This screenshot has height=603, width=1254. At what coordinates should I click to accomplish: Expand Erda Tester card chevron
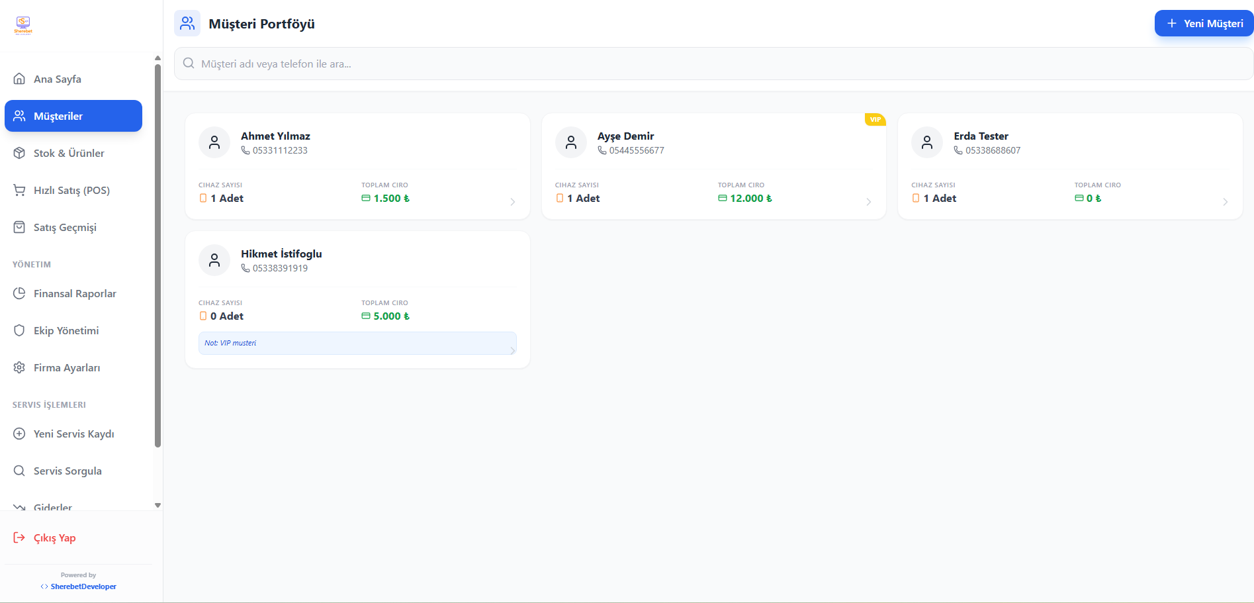[1225, 202]
